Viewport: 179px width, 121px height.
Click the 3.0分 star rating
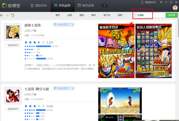[39, 106]
